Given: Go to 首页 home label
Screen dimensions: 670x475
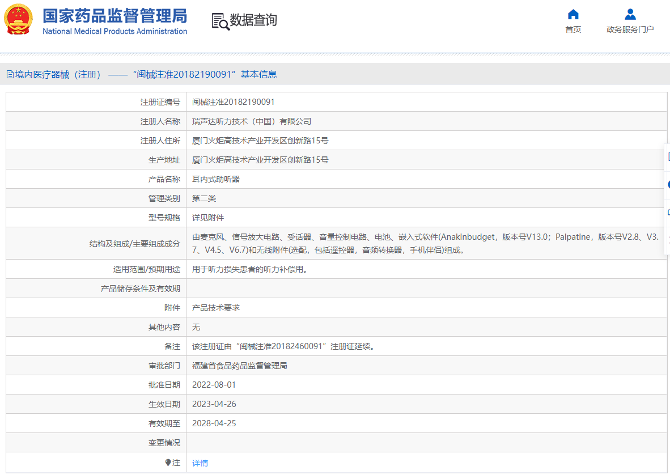Looking at the screenshot, I should [x=573, y=29].
